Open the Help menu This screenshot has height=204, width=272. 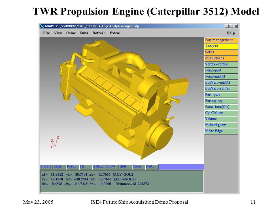pos(231,33)
